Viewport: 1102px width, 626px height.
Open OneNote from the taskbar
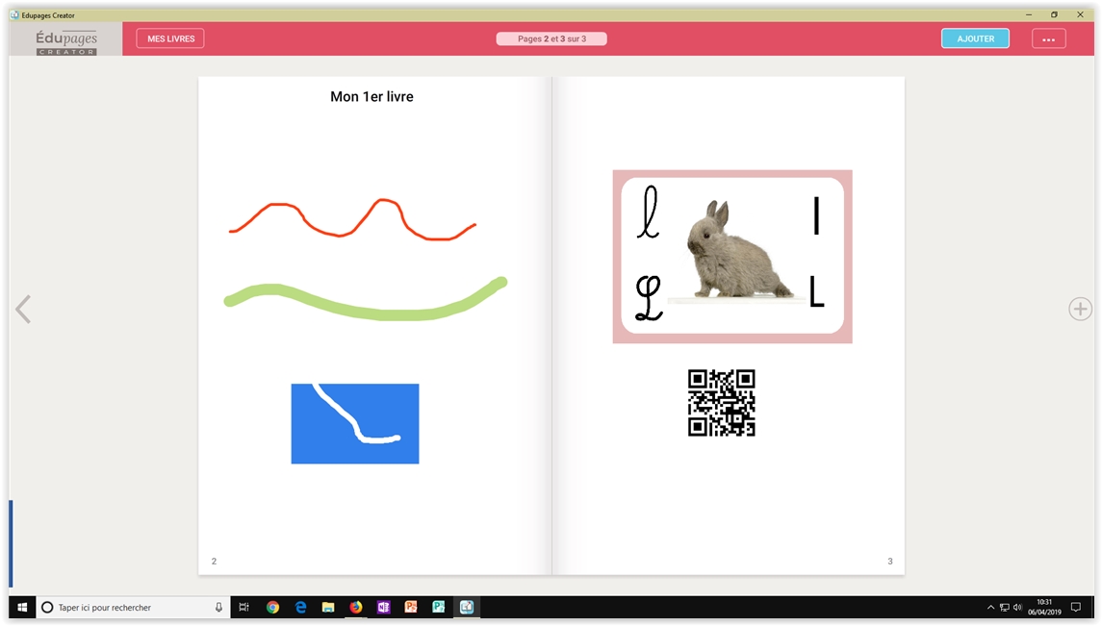383,607
